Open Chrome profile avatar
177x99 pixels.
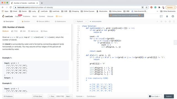[163, 7]
